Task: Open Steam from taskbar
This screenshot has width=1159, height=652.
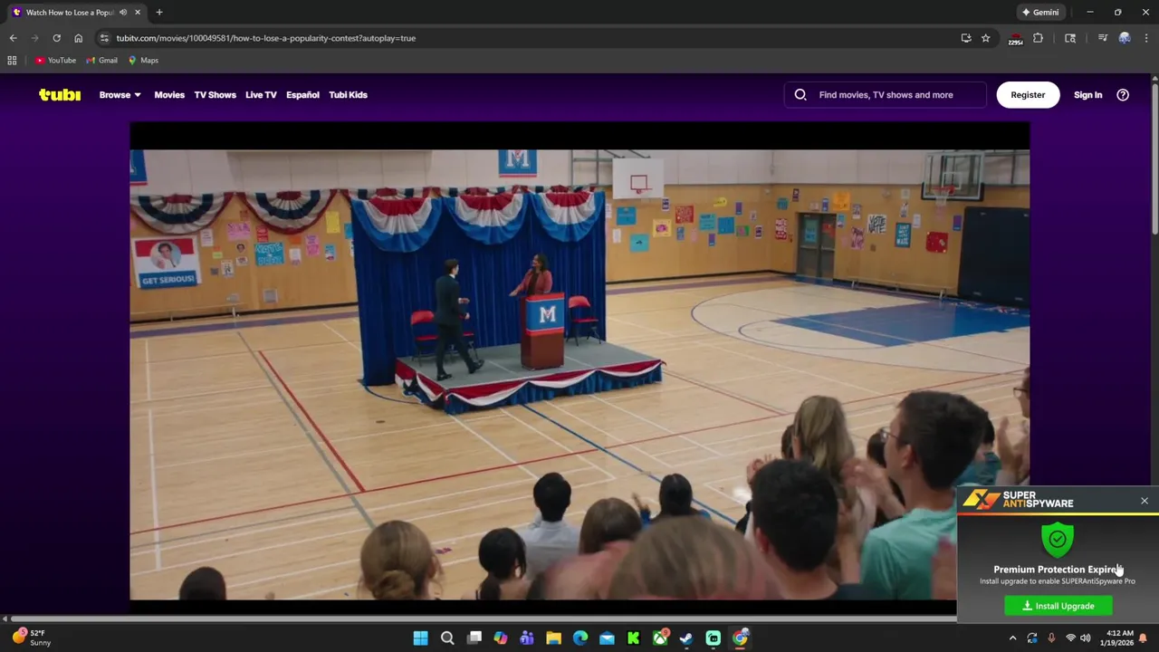Action: [x=686, y=638]
